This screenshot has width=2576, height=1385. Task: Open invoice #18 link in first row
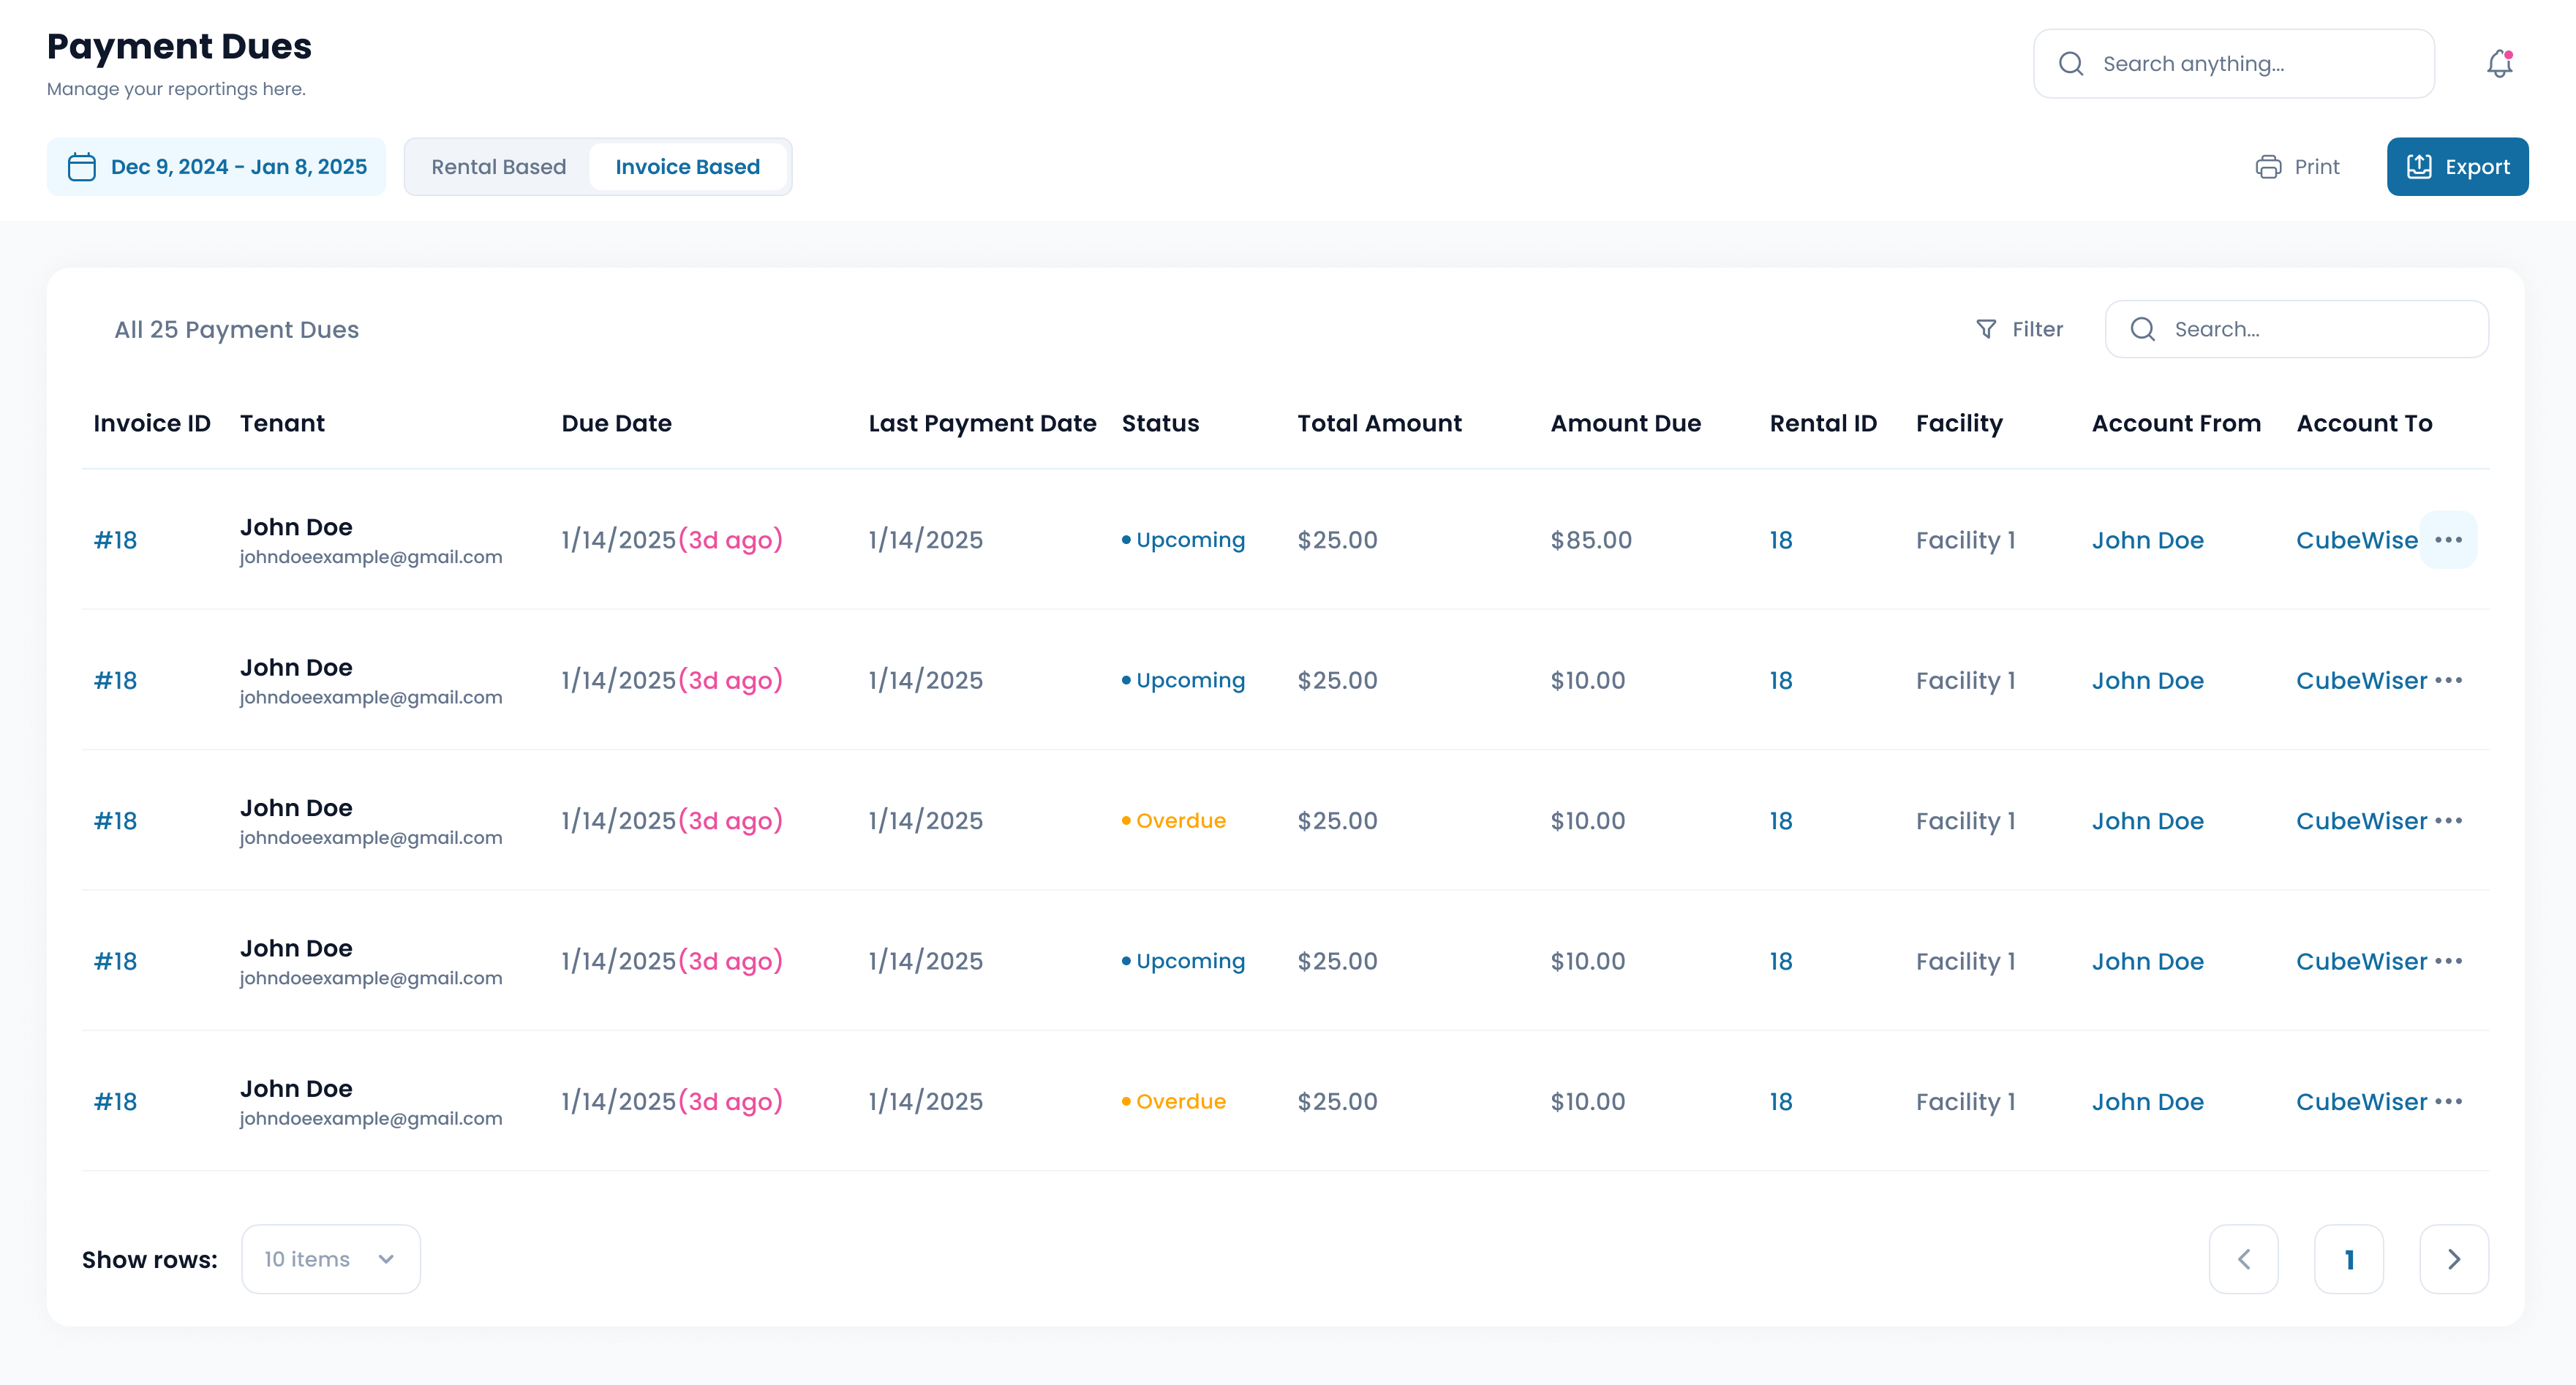tap(115, 540)
